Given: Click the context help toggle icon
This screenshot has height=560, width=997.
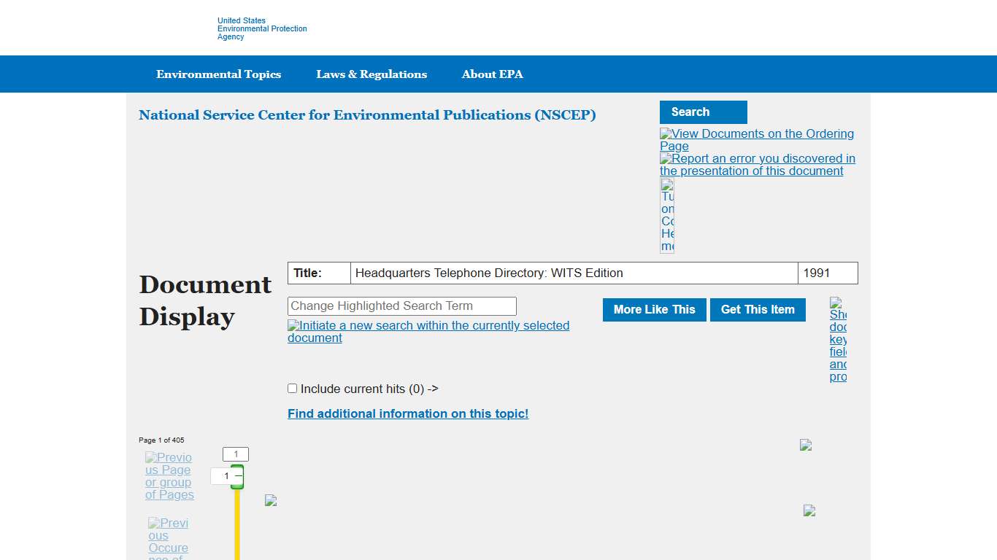Looking at the screenshot, I should coord(667,215).
